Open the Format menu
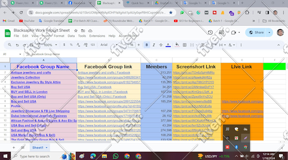Screen dimensions: 288x160 [x=59, y=36]
